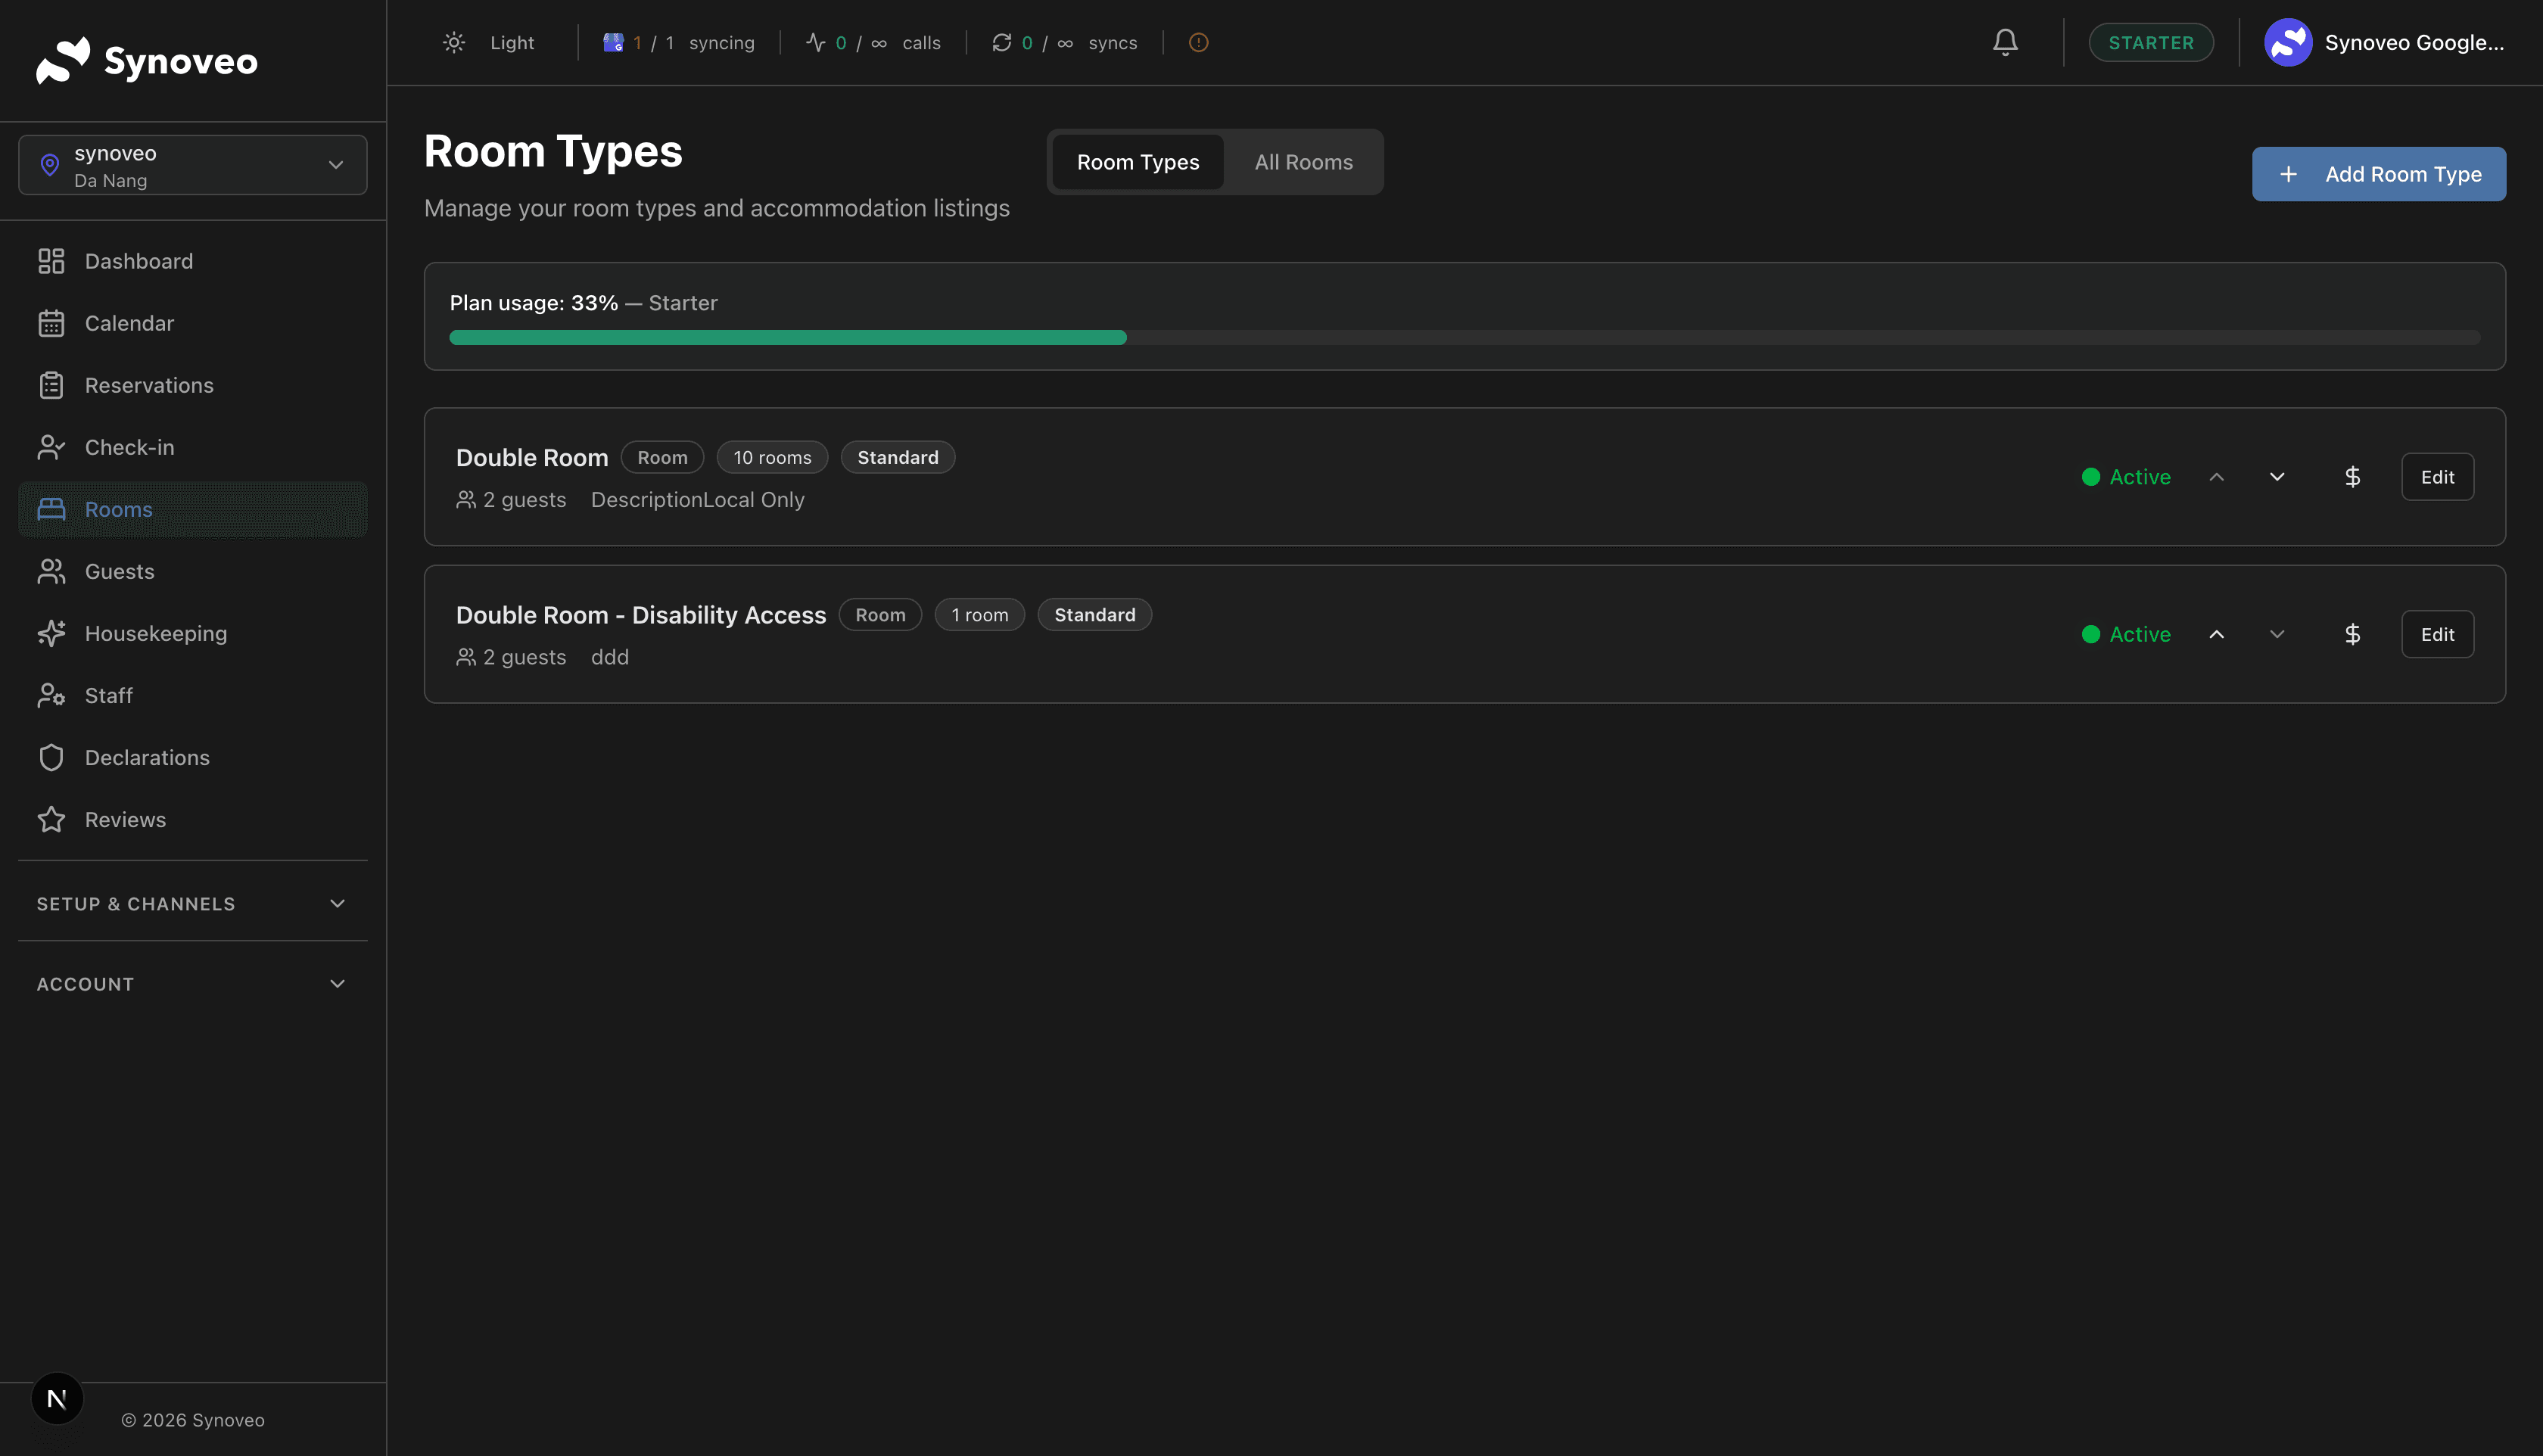Open Housekeeping from the sidebar
This screenshot has height=1456, width=2543.
click(x=155, y=633)
